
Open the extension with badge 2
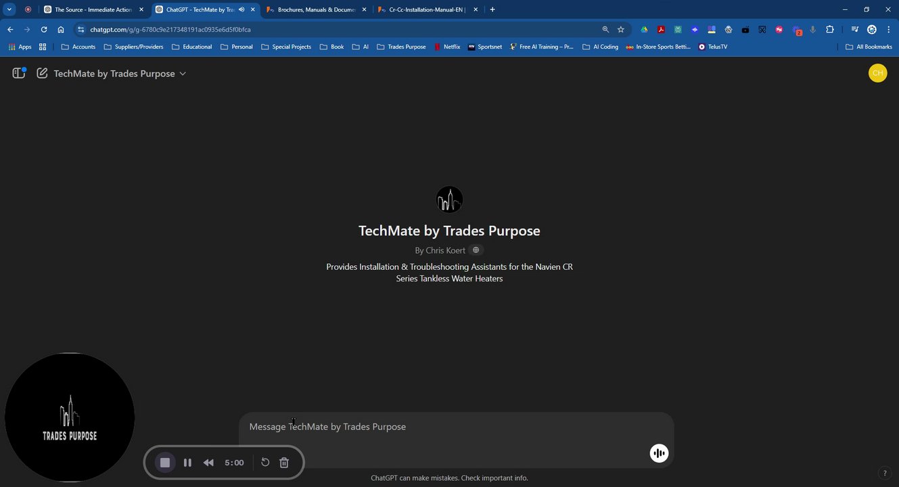click(x=796, y=30)
